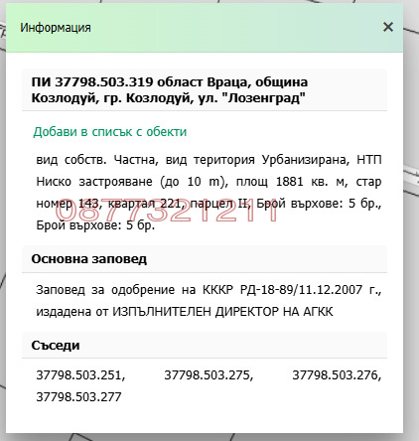Image resolution: width=419 pixels, height=441 pixels.
Task: Open neighbor parcel 37798.503.277
Action: 78,396
